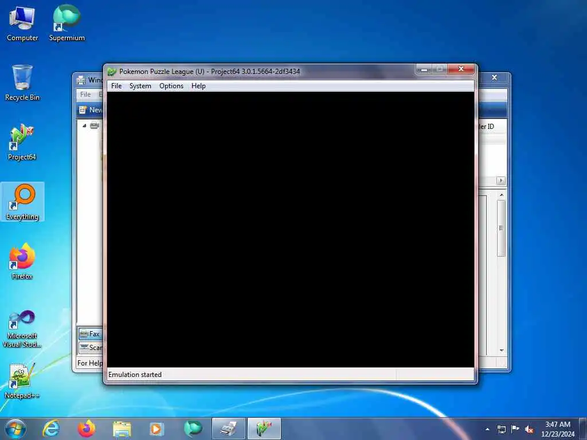The height and width of the screenshot is (440, 587).
Task: Switch to Fax view in background window
Action: point(90,334)
